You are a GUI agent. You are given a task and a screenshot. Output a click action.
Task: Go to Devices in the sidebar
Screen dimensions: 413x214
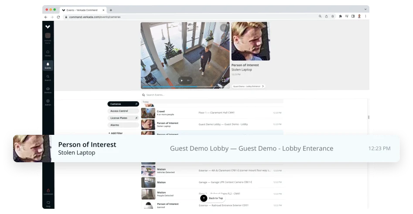[48, 90]
